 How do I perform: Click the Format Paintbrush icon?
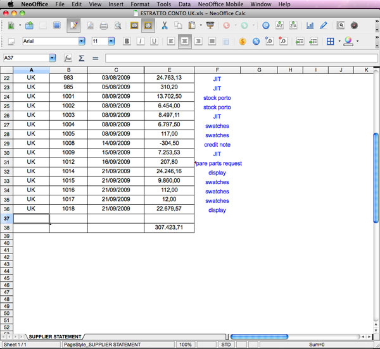tap(210, 26)
